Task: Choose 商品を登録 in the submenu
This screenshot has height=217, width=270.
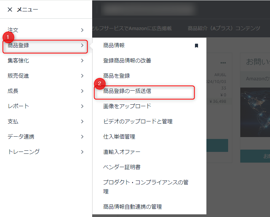Action: tap(117, 76)
